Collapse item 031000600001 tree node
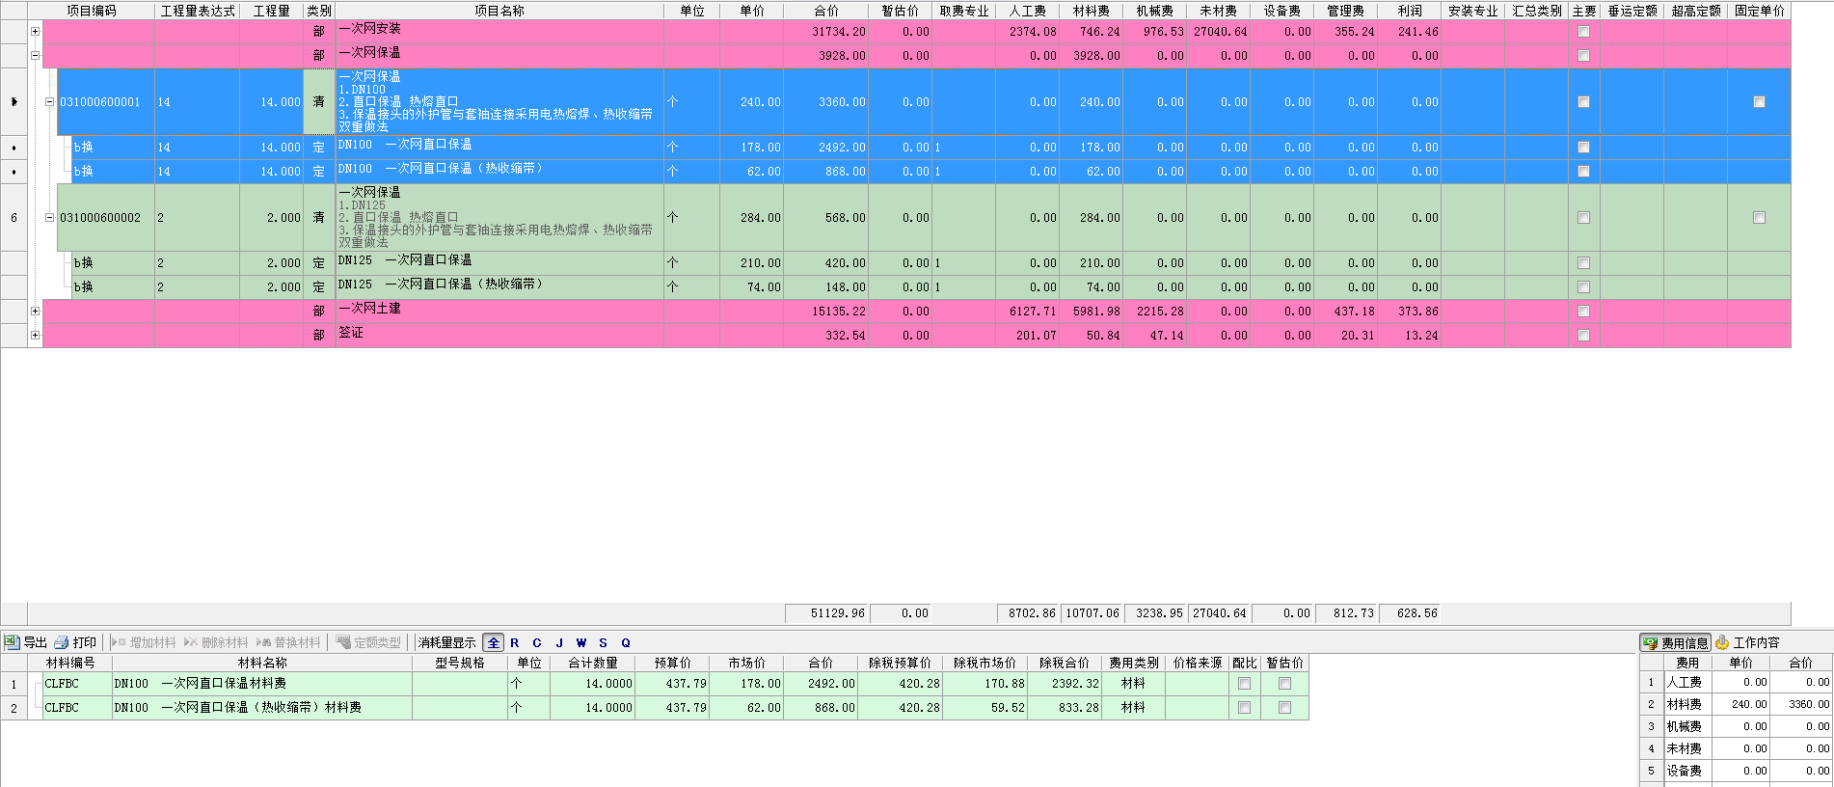The image size is (1834, 787). click(50, 102)
